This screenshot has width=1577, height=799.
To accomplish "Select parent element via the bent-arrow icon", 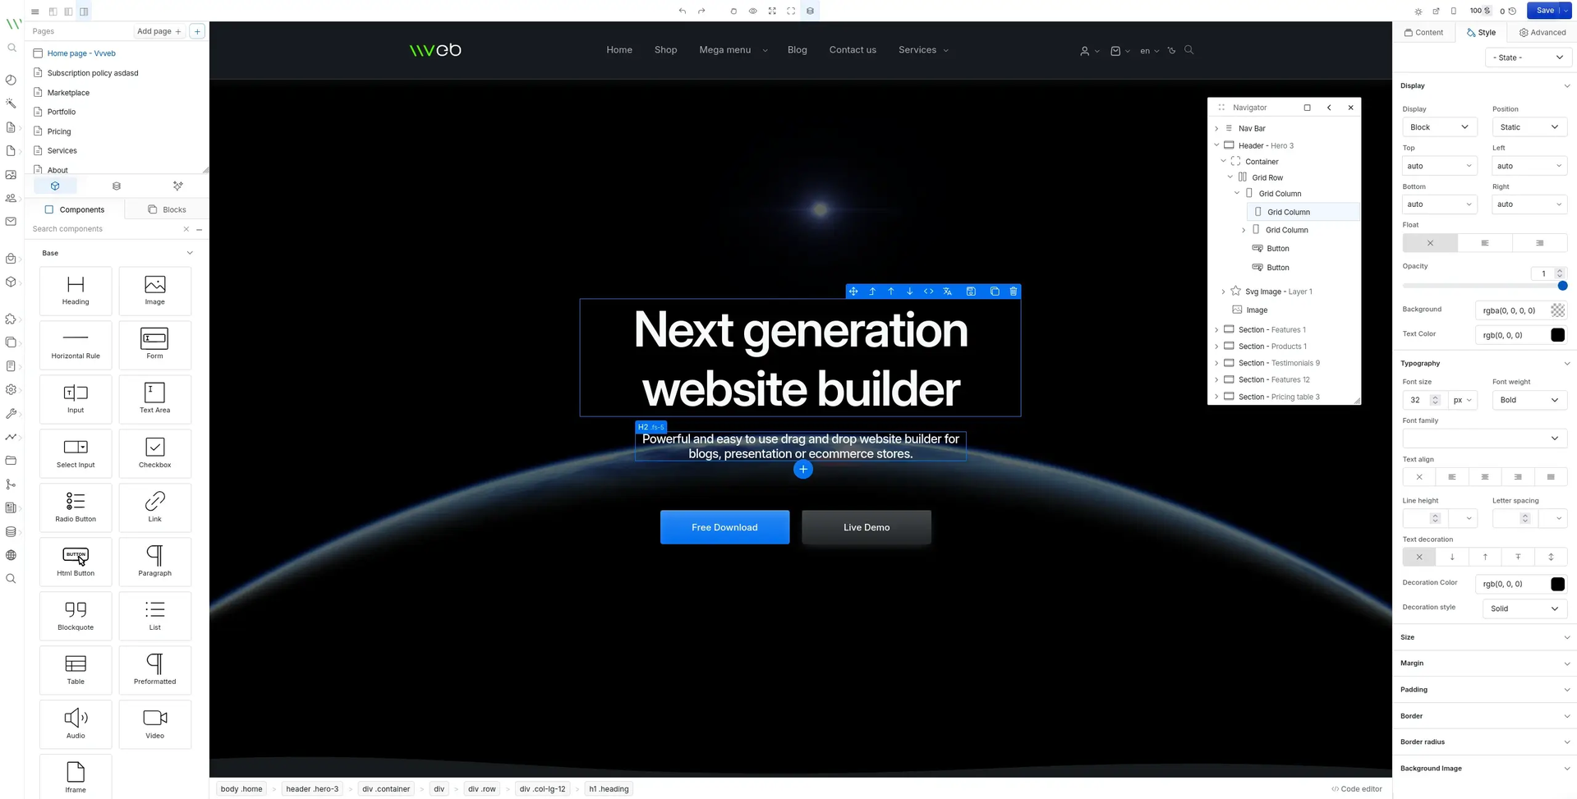I will tap(872, 292).
